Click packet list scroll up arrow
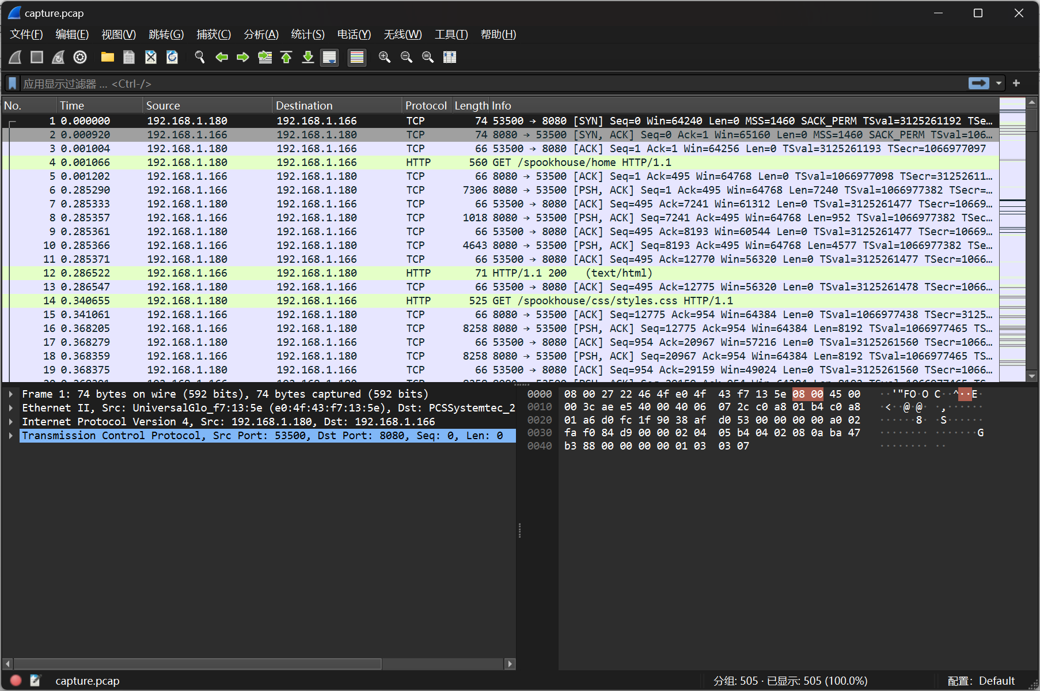 (x=1032, y=103)
